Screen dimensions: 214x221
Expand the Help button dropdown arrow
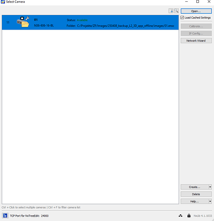[x=210, y=201]
